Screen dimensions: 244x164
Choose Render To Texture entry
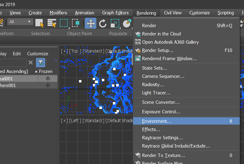[x=186, y=155]
